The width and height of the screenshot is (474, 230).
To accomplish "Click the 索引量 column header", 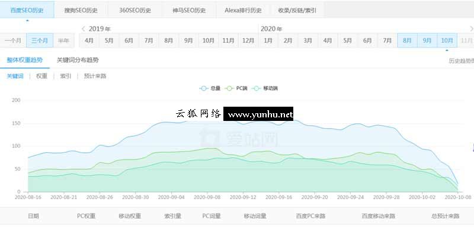I will [172, 216].
